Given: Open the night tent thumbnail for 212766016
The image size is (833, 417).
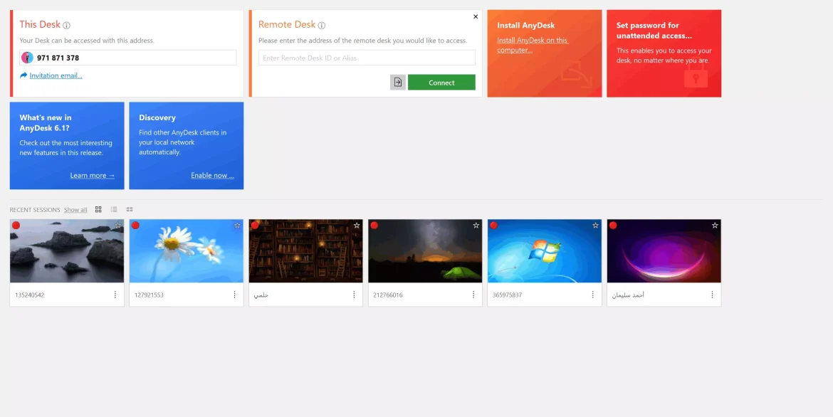Looking at the screenshot, I should click(x=426, y=250).
